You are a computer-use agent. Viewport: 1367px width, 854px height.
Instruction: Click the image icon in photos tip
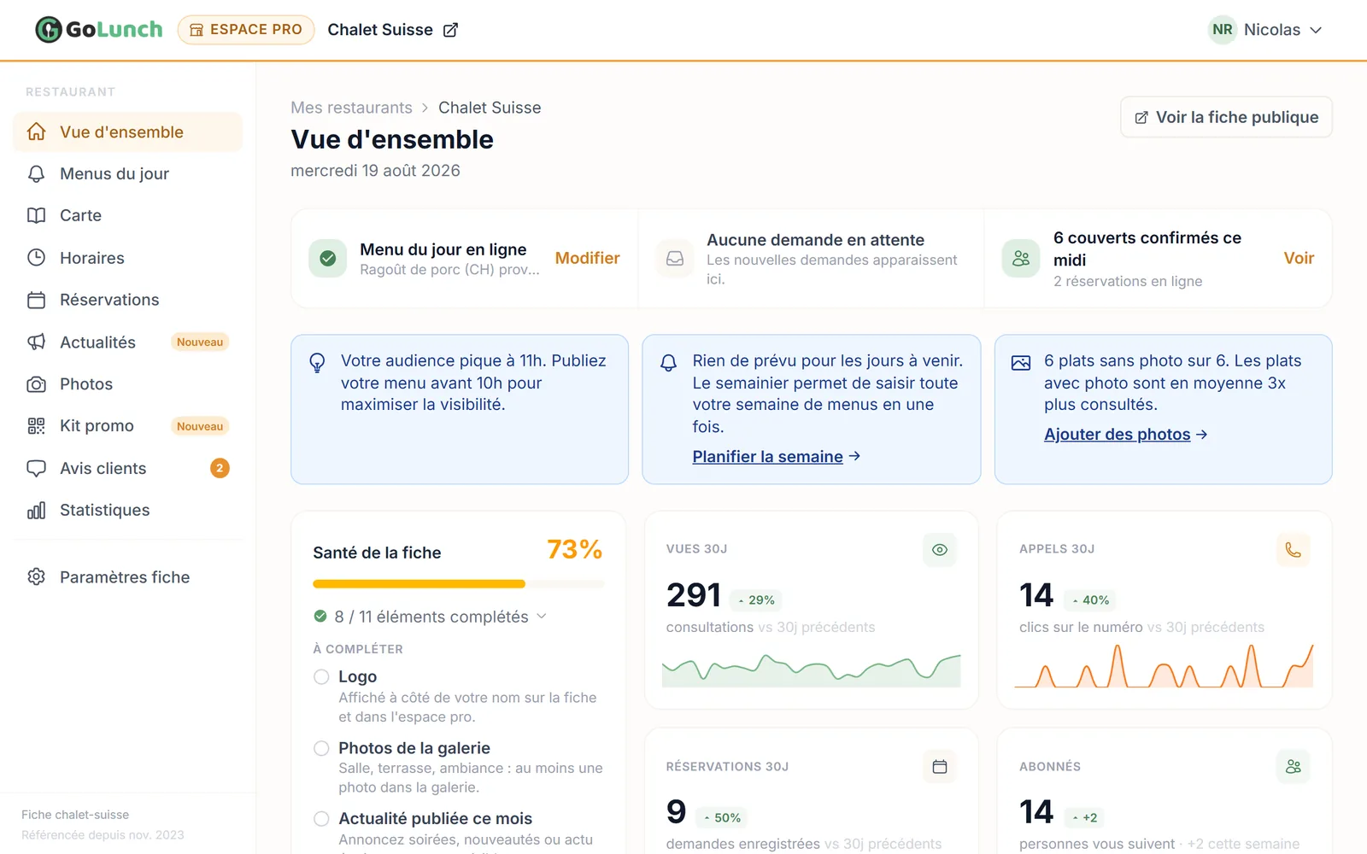point(1021,362)
